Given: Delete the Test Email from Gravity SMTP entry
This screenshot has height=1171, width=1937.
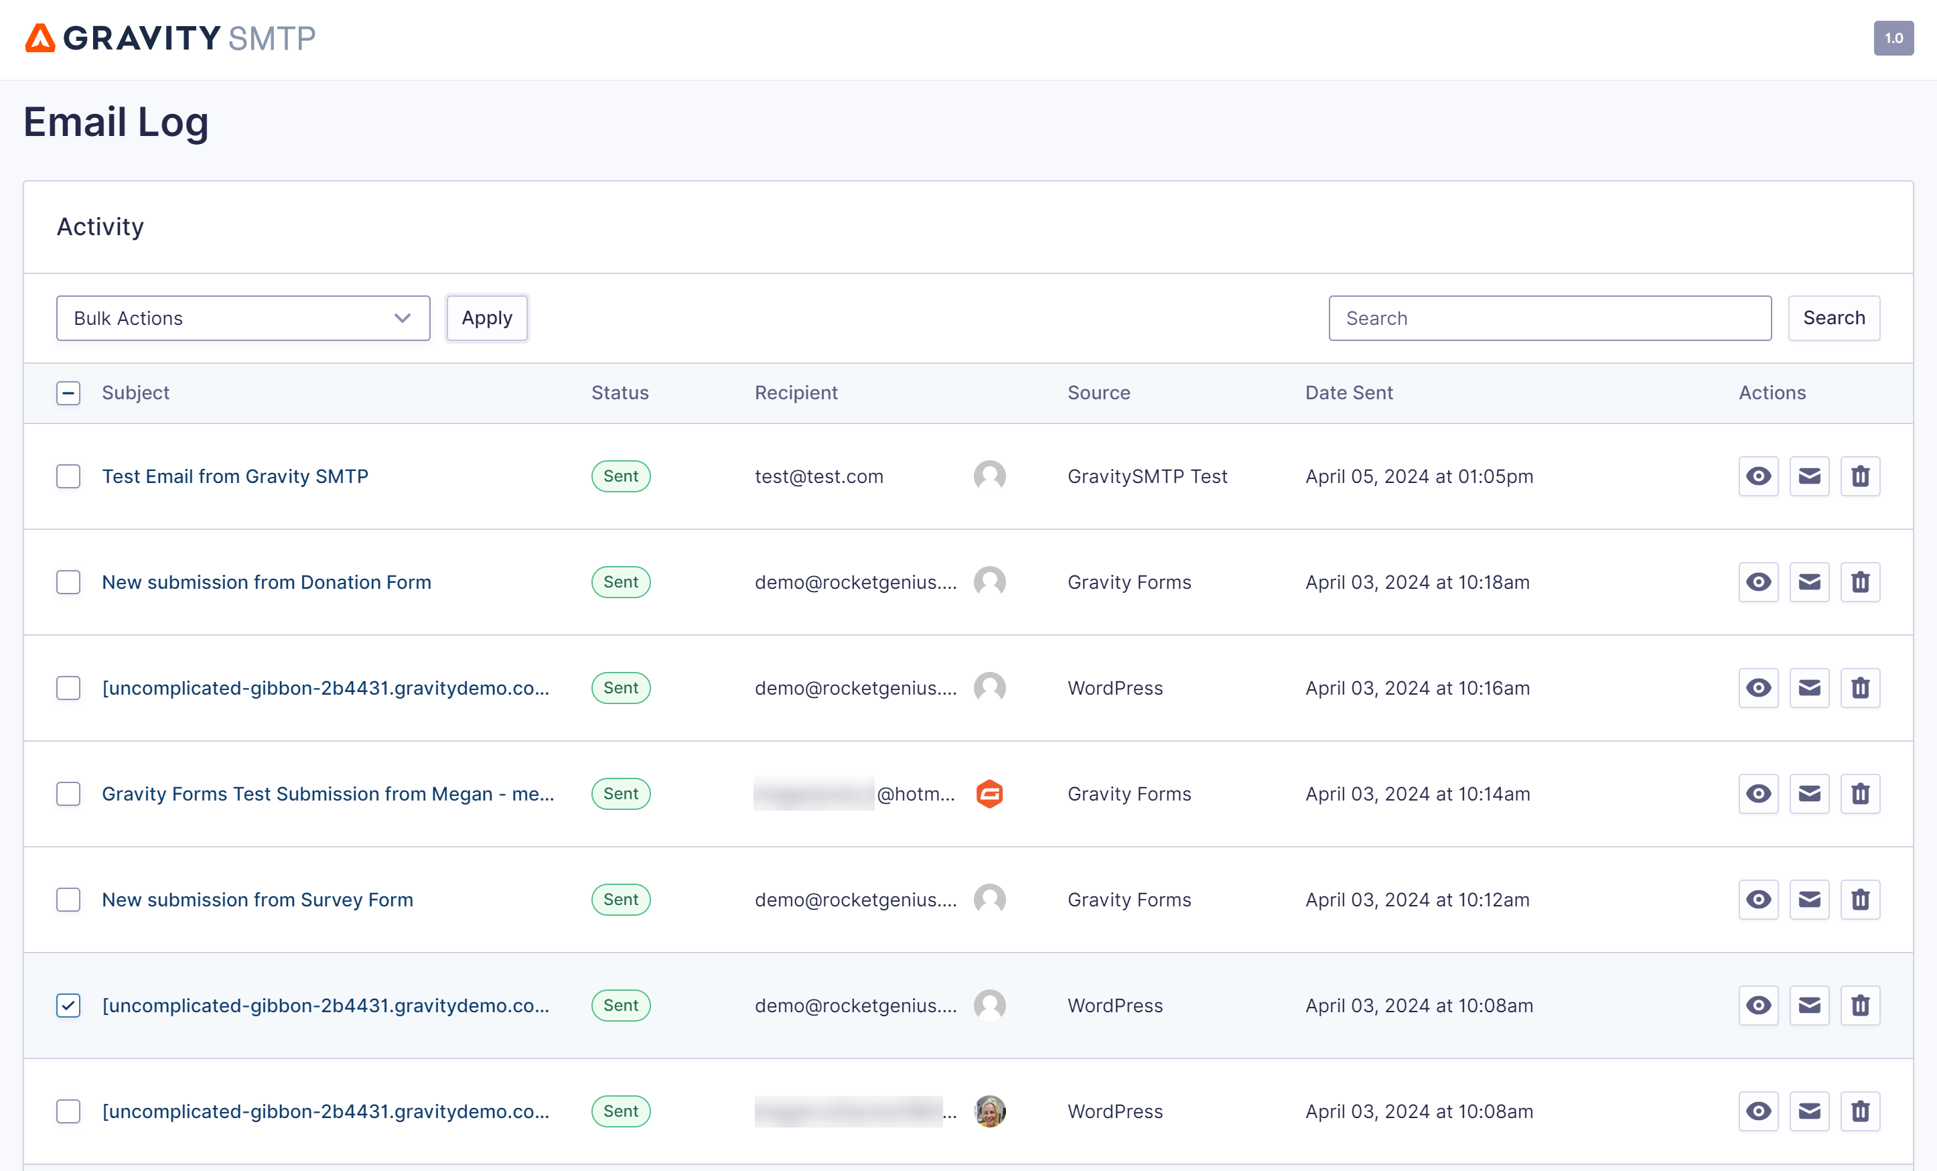Looking at the screenshot, I should 1861,476.
